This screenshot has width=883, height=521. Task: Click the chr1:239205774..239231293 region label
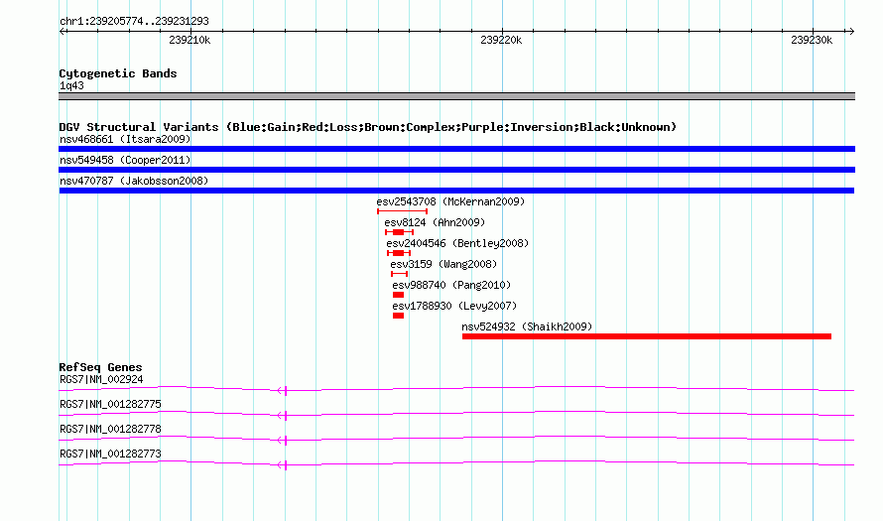134,21
